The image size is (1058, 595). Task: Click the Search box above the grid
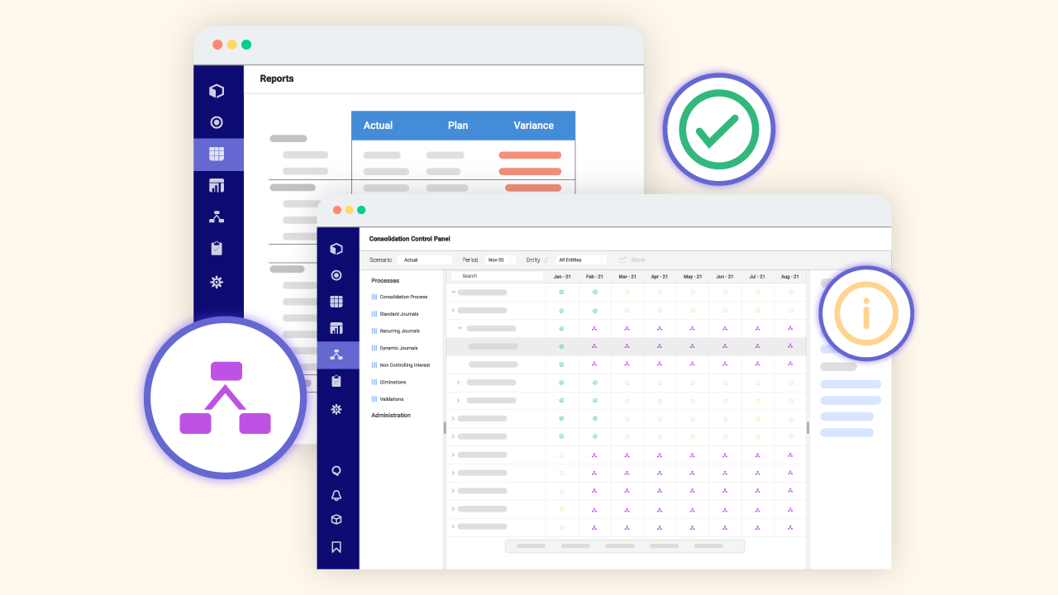[498, 276]
